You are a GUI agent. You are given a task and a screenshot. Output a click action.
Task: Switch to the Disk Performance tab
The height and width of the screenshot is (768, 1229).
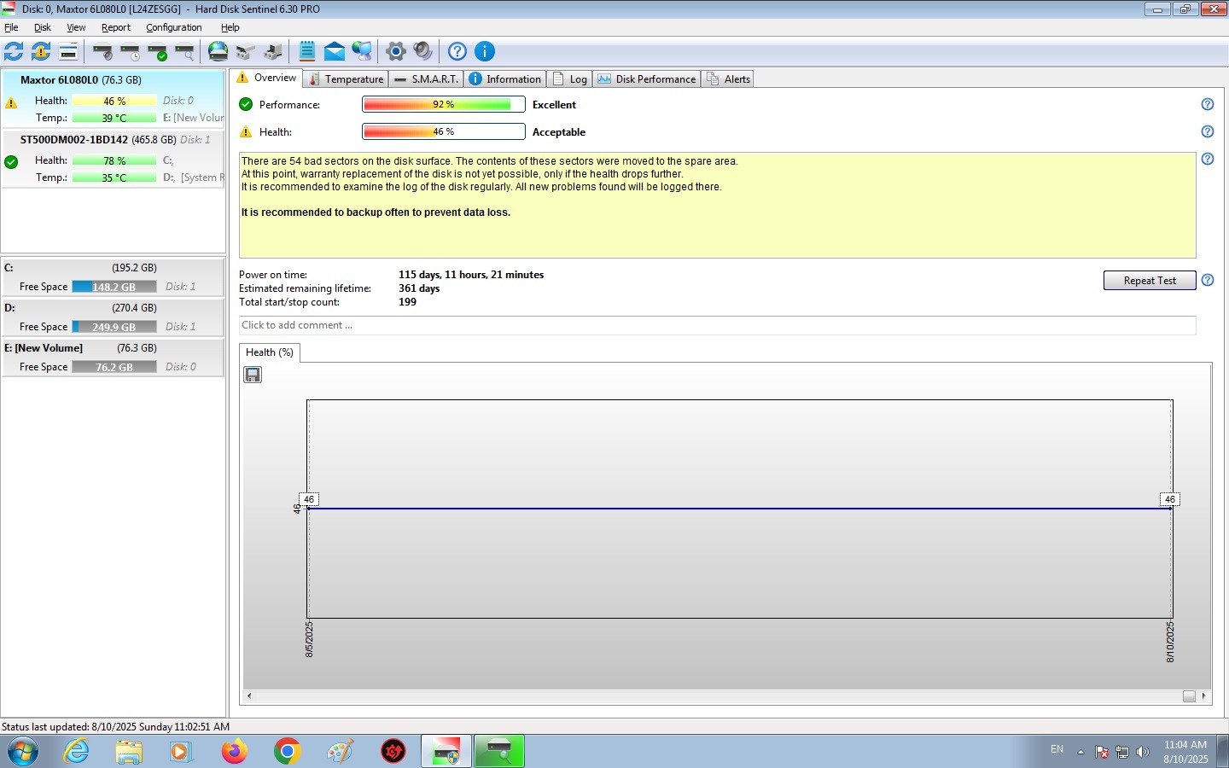pos(647,79)
